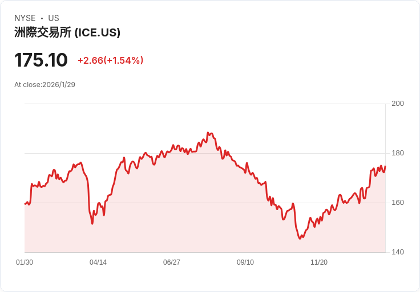Click the NYSE exchange label

[x=25, y=18]
